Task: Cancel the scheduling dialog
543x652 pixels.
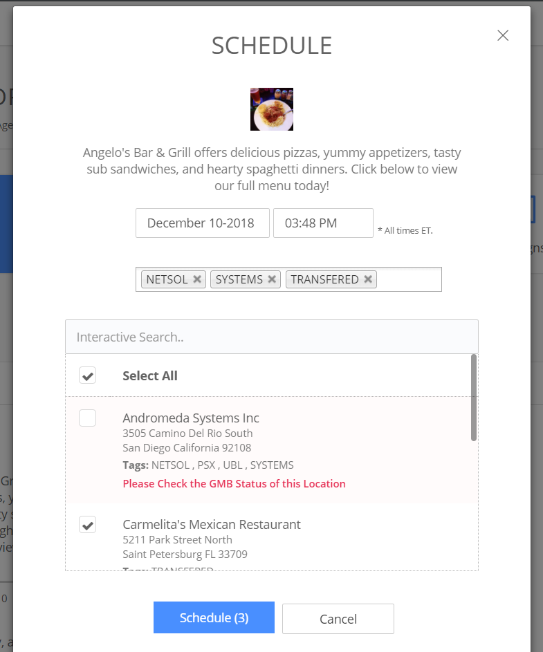Action: [x=338, y=619]
